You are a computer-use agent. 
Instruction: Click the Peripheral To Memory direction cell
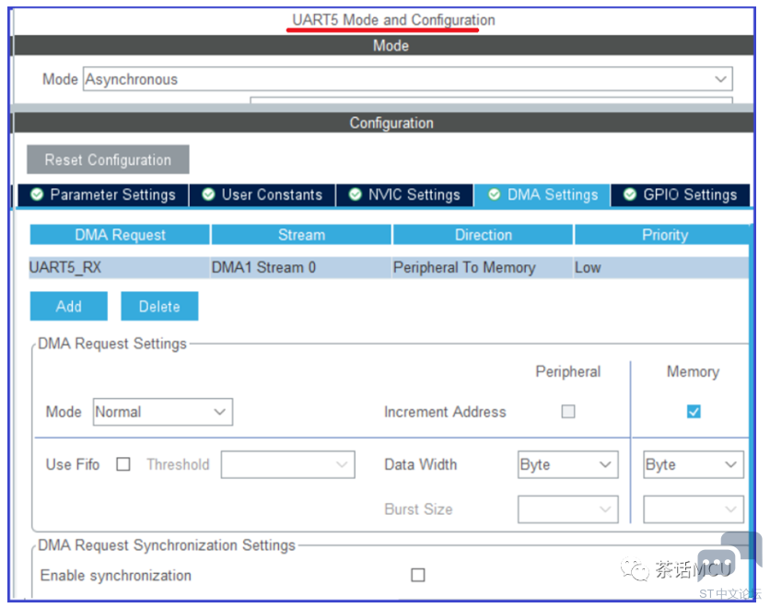coord(483,268)
